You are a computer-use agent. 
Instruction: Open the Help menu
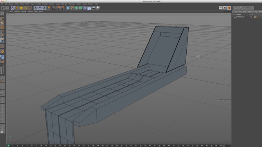click(96, 4)
